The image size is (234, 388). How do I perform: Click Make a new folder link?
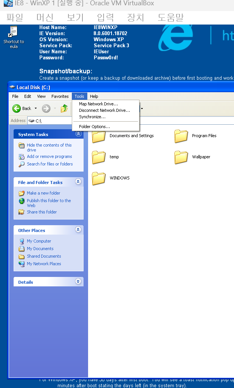click(x=43, y=193)
